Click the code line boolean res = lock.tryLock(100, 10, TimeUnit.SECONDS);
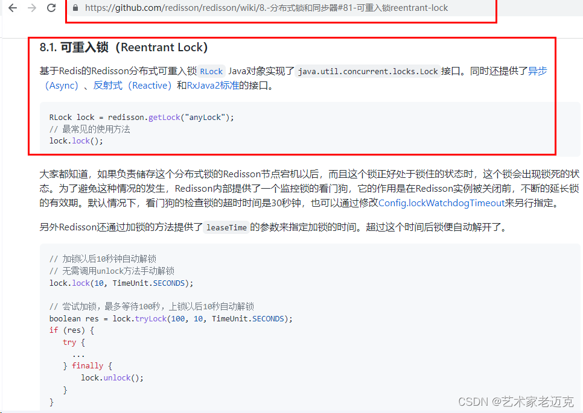Viewport: 583px width, 413px height. 171,319
